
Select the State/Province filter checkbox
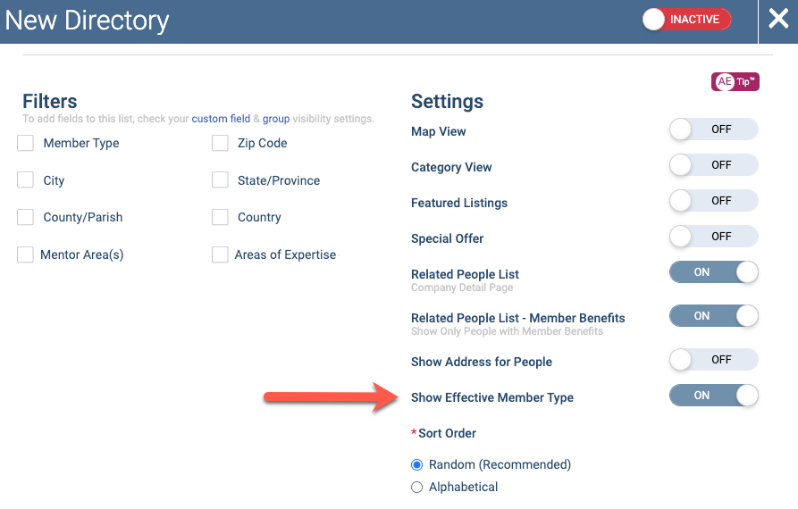[x=220, y=180]
